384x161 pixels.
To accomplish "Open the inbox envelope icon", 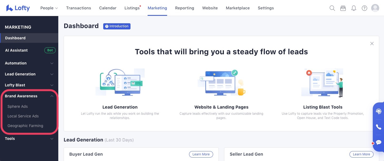I will [x=343, y=8].
